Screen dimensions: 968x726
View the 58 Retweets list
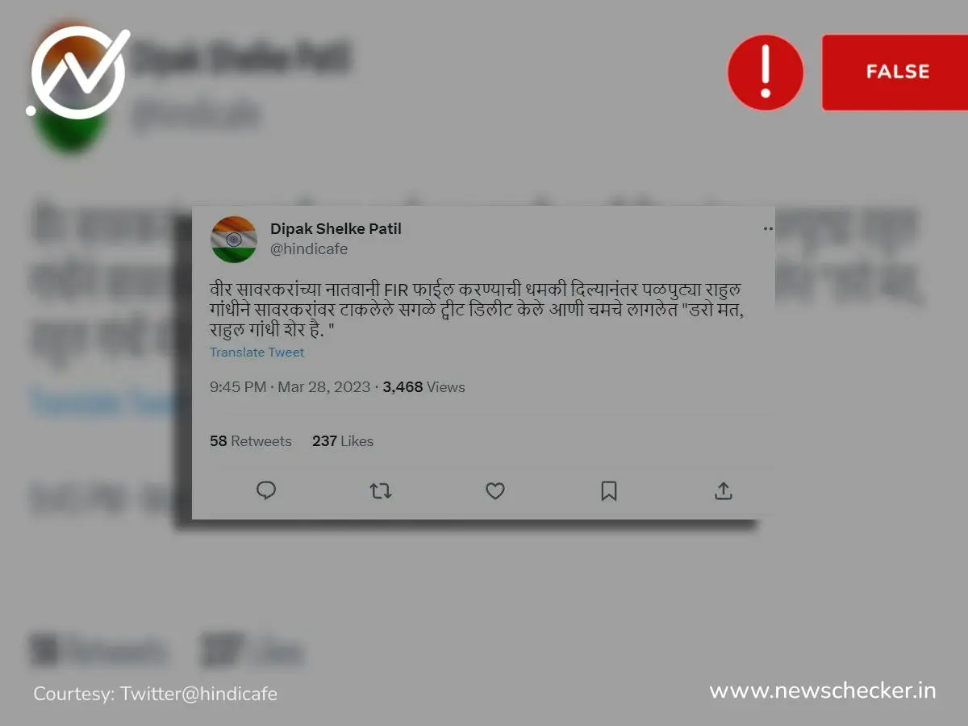[251, 441]
